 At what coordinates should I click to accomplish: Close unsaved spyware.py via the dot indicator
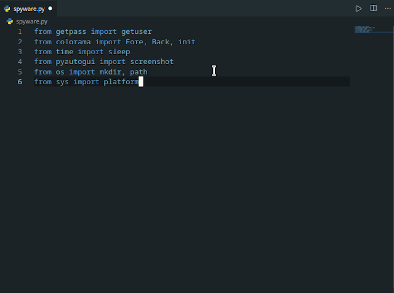tap(50, 9)
